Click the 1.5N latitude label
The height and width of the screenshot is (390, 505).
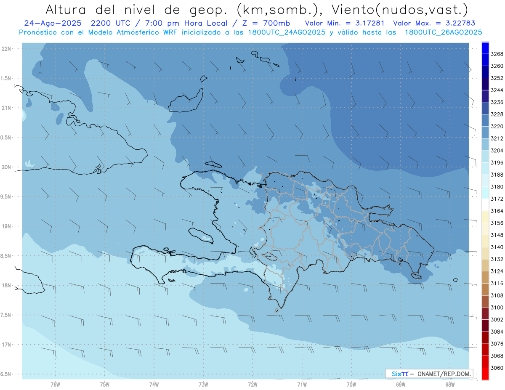point(6,78)
